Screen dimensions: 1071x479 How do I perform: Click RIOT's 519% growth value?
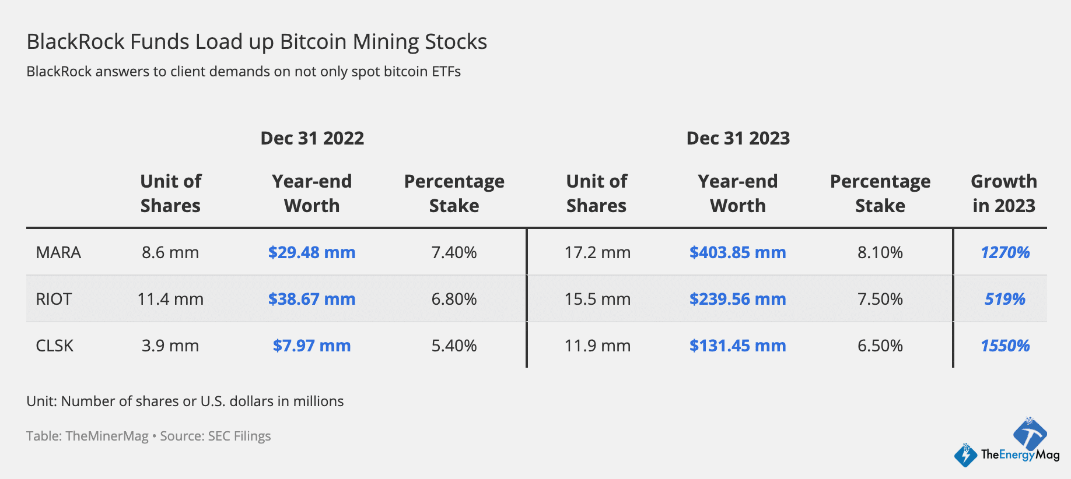click(1005, 299)
